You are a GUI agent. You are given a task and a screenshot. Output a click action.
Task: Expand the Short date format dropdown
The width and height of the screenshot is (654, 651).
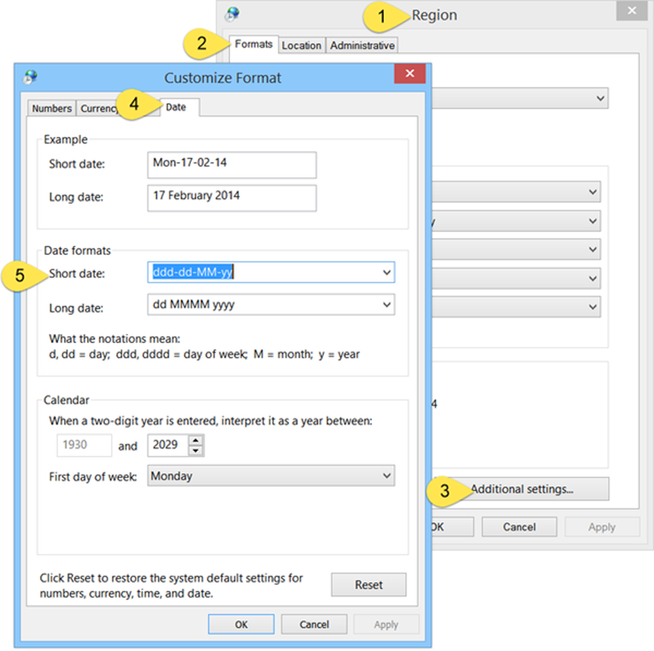387,273
